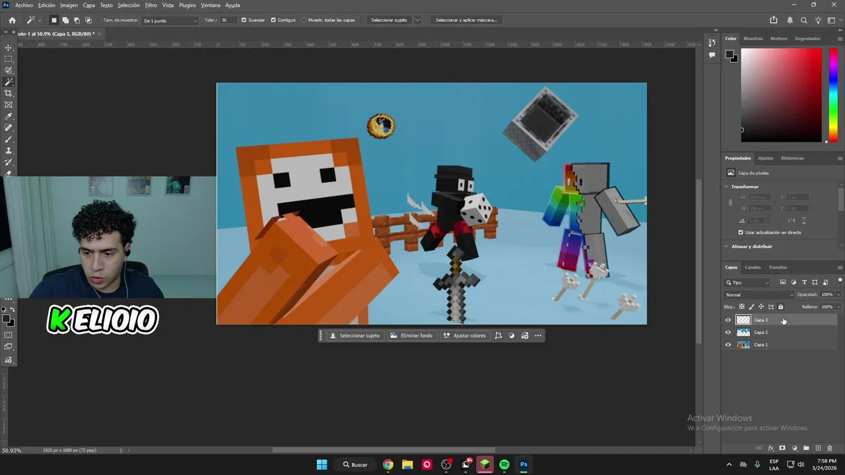845x475 pixels.
Task: Select the Spot Healing Brush tool
Action: click(x=9, y=127)
